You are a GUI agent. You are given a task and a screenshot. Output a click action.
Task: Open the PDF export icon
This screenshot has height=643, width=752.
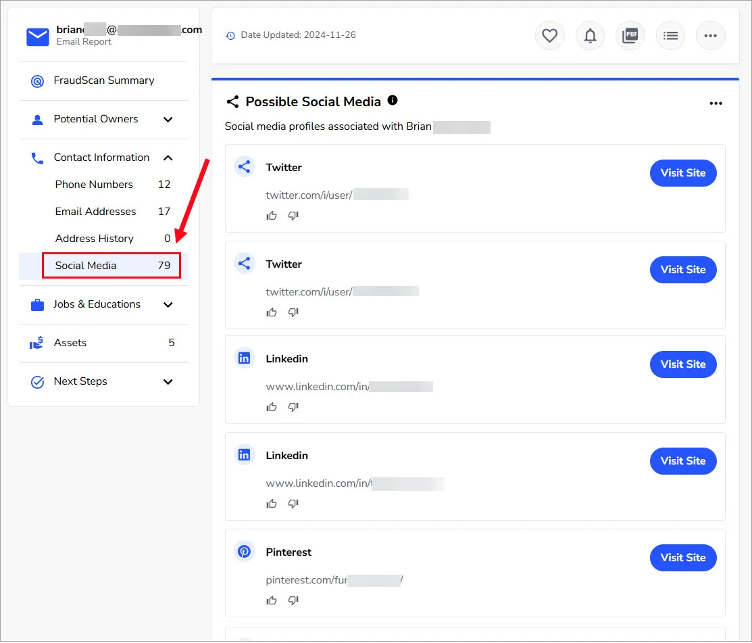point(630,35)
